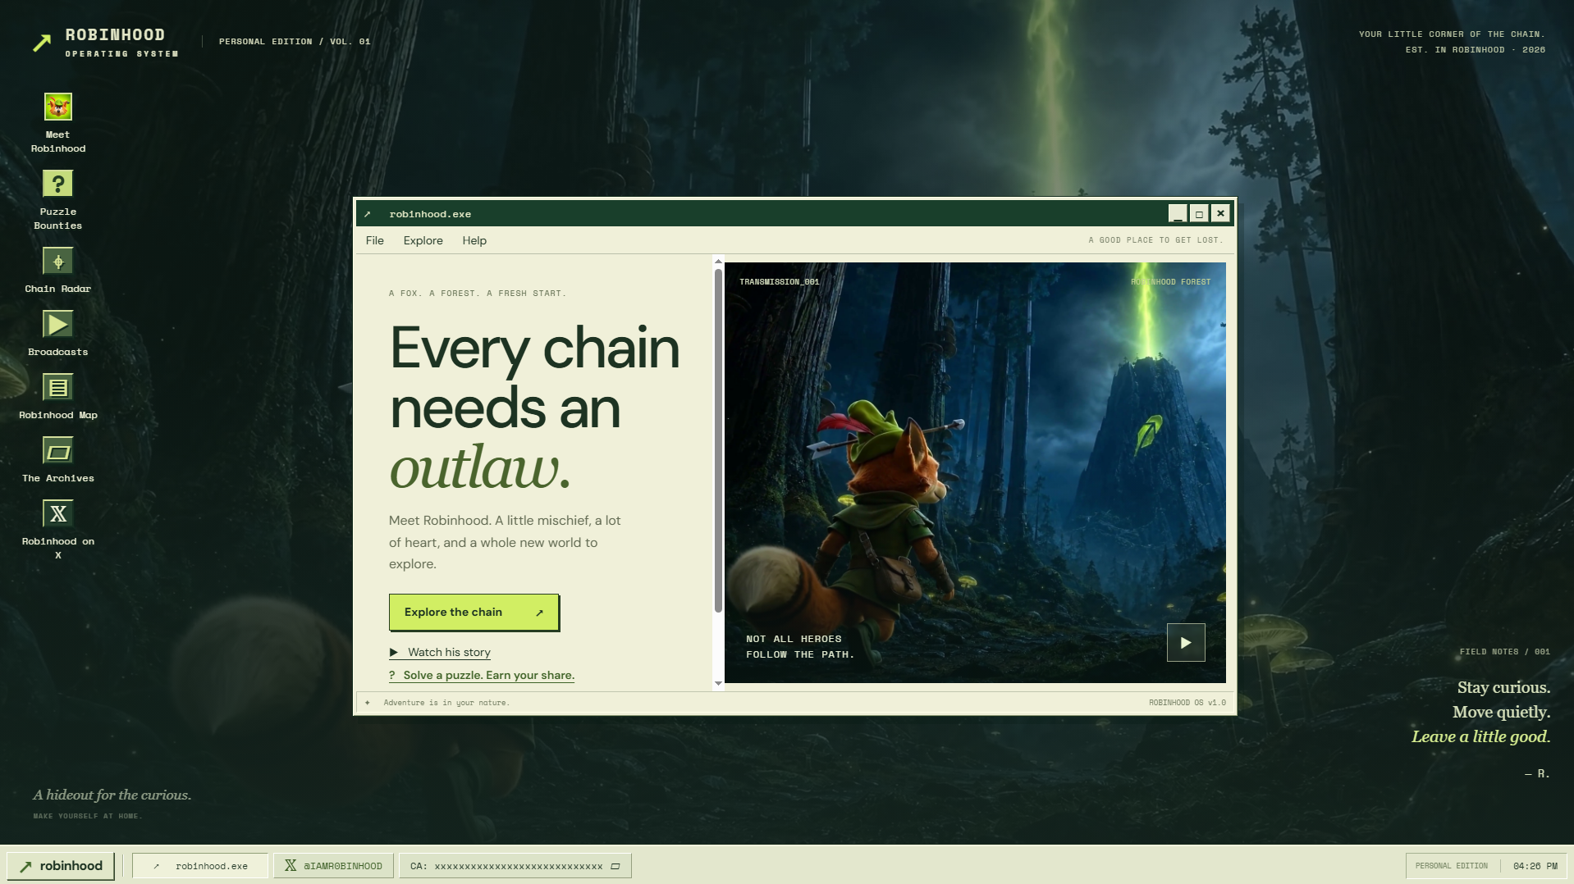Click the robinhood start button in taskbar
Screen dimensions: 1574x884
(61, 866)
